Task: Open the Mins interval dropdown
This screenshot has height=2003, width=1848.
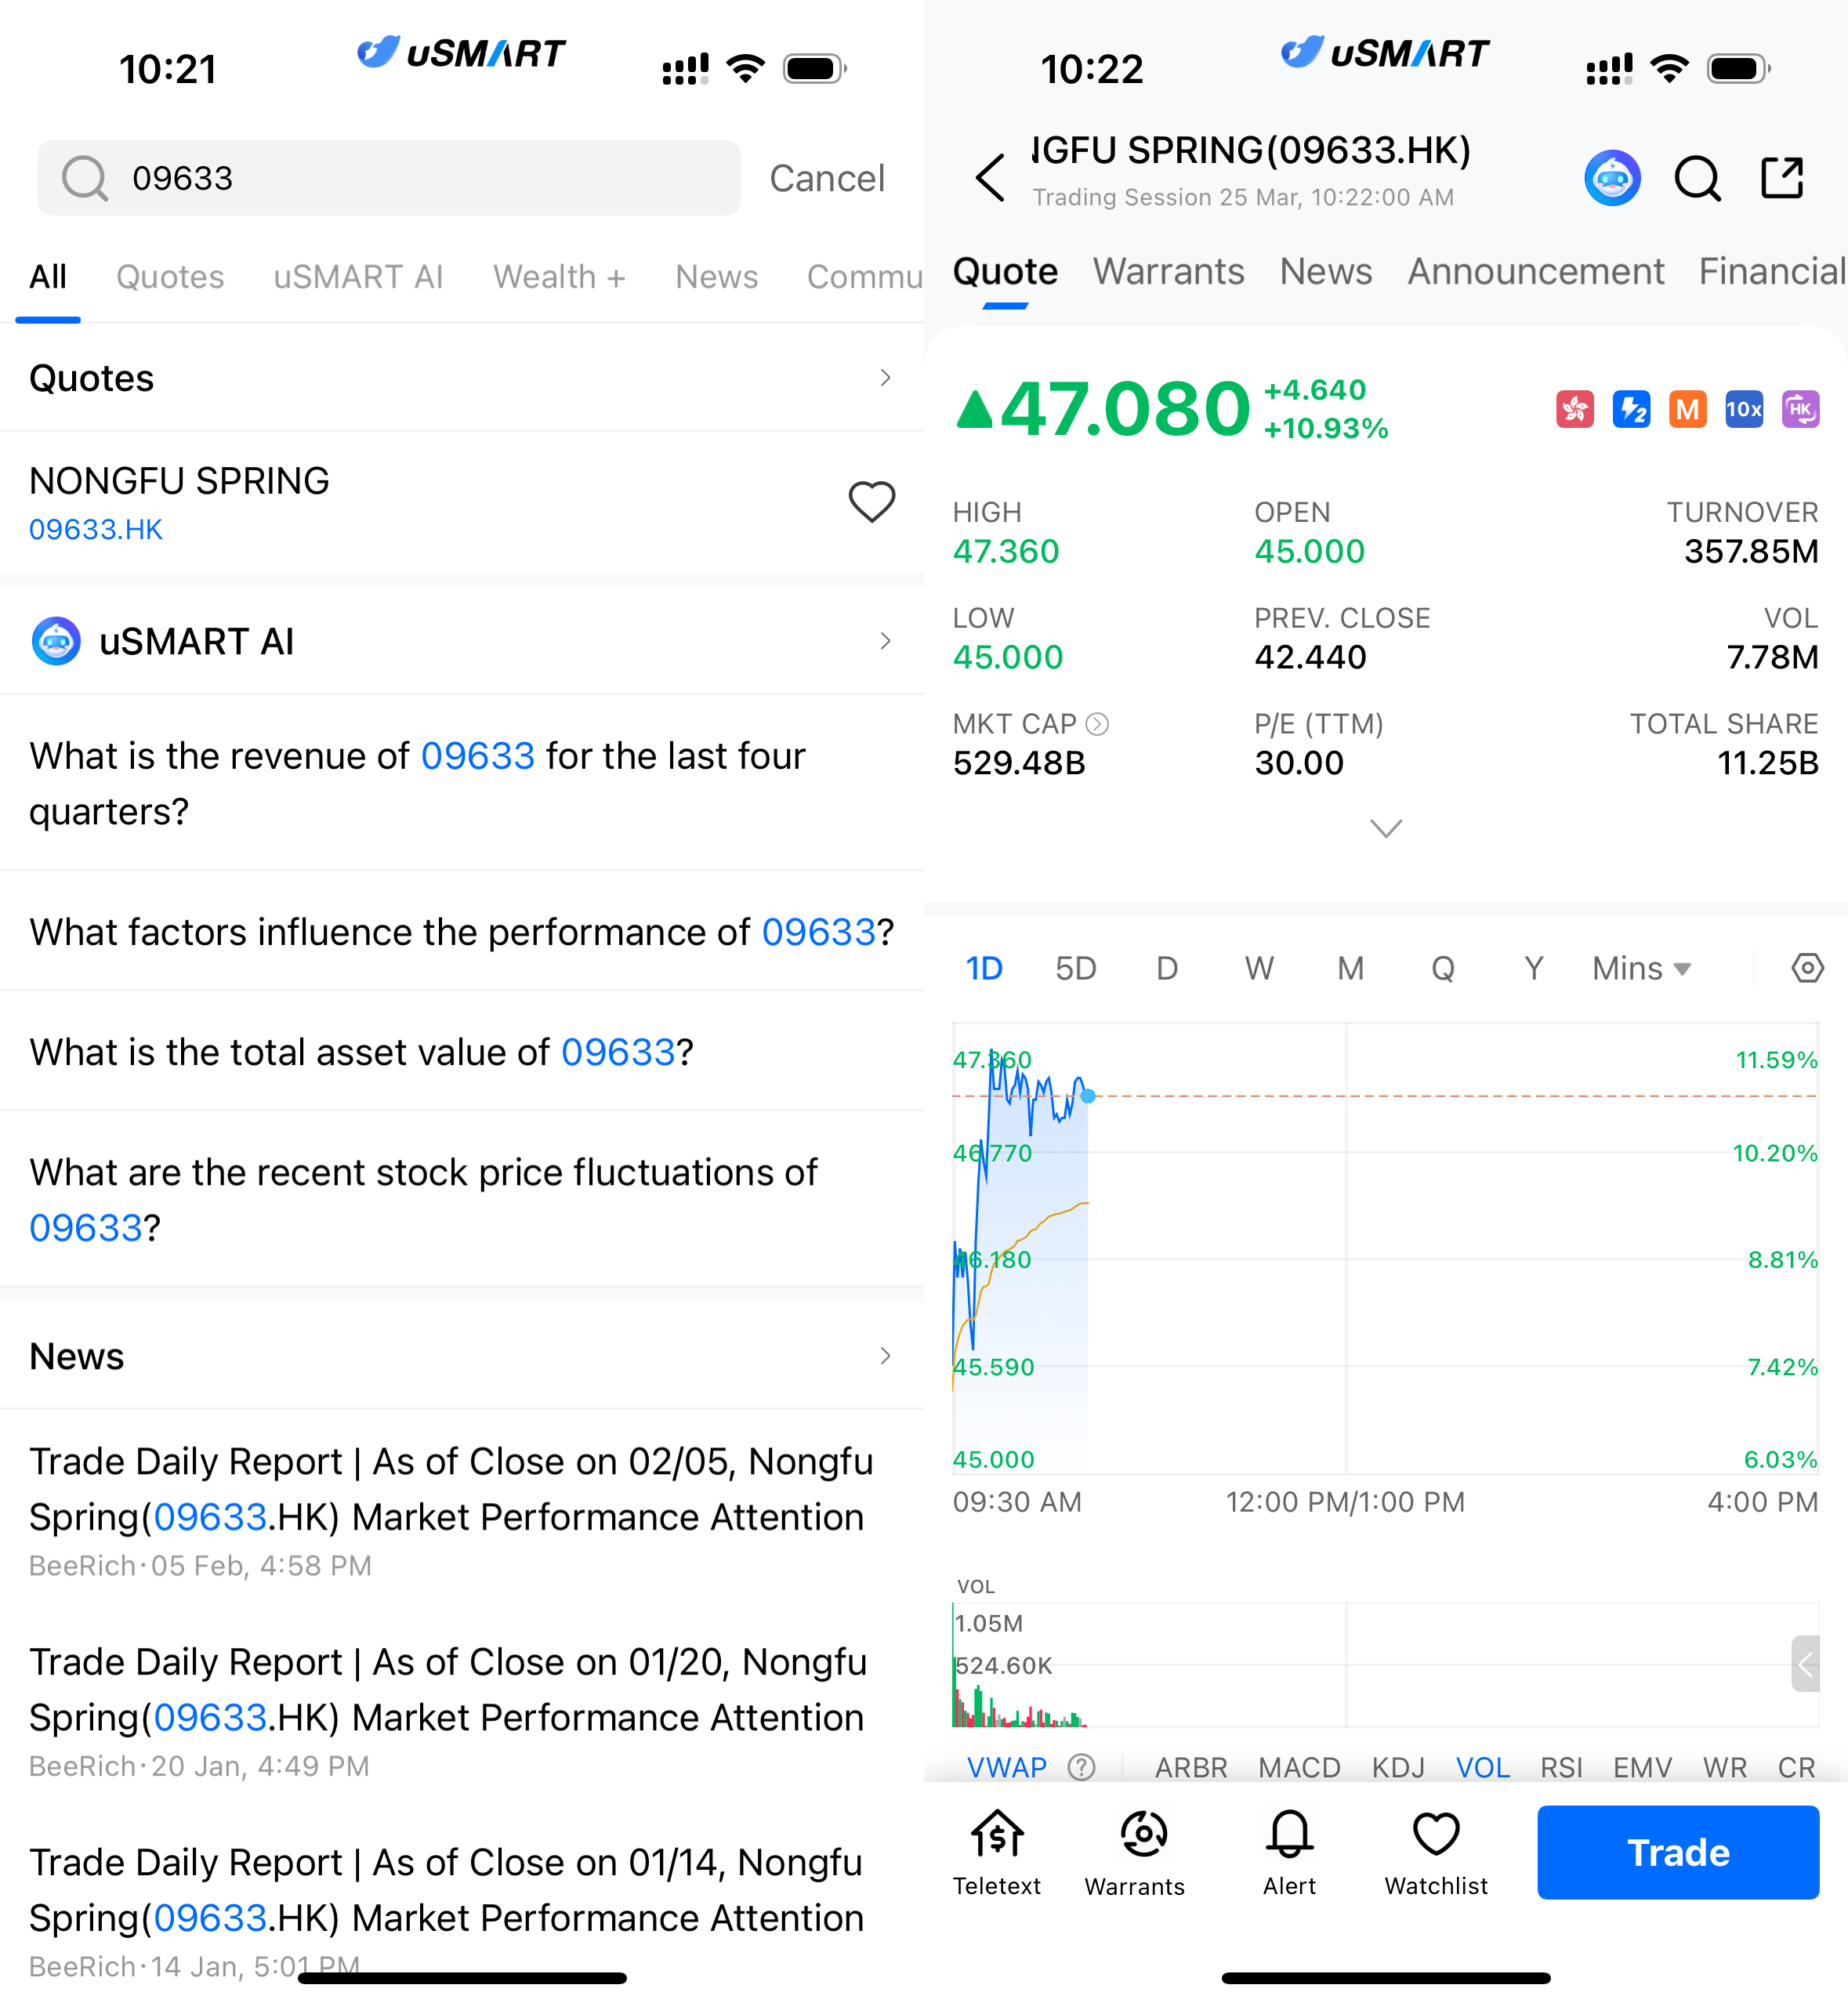Action: tap(1641, 968)
